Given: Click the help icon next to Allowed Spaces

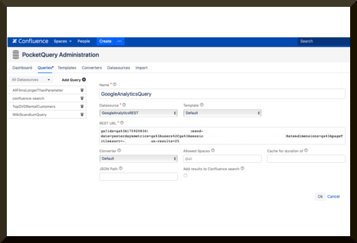Looking at the screenshot, I should tap(213, 151).
